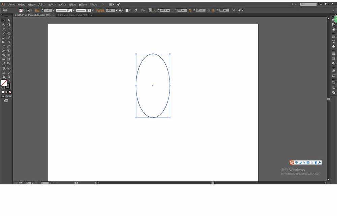Open the variable width profile dropdown

73,10
